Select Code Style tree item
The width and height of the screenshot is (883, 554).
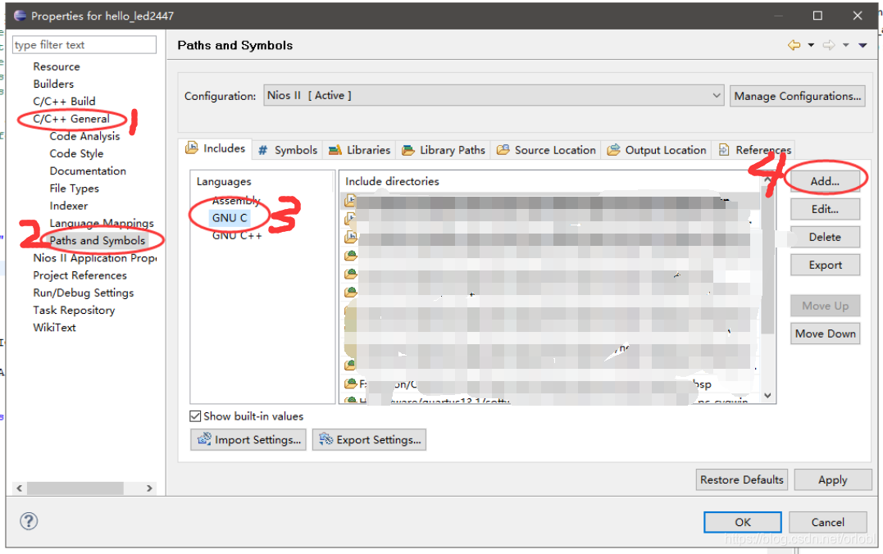(x=76, y=154)
